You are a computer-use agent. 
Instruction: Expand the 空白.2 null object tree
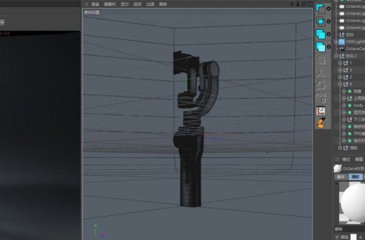[x=336, y=55]
